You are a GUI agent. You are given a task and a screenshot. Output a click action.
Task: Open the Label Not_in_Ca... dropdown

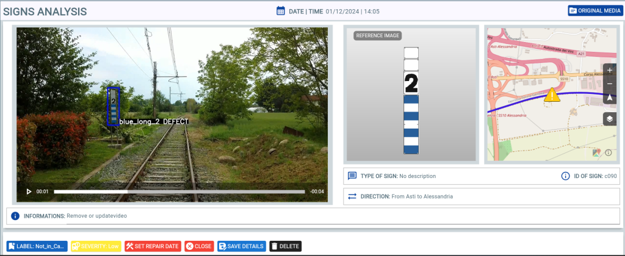[37, 246]
